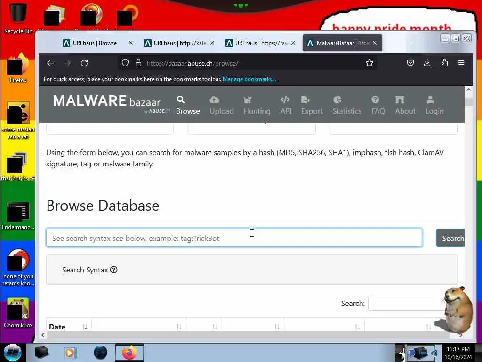Reload the current page
482x362 pixels.
(x=84, y=63)
